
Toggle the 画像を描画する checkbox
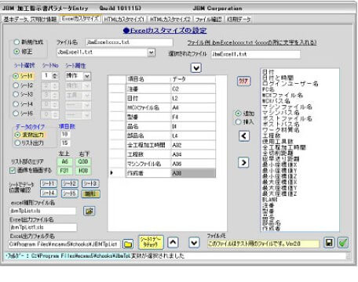(x=13, y=171)
